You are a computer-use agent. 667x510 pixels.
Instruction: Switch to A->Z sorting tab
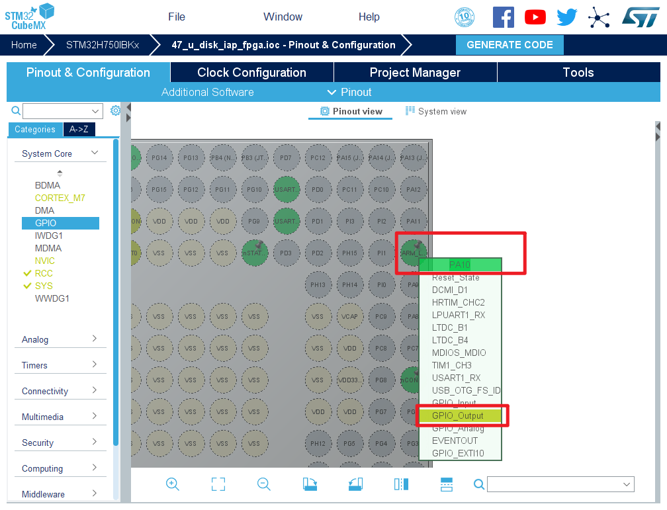pos(79,130)
